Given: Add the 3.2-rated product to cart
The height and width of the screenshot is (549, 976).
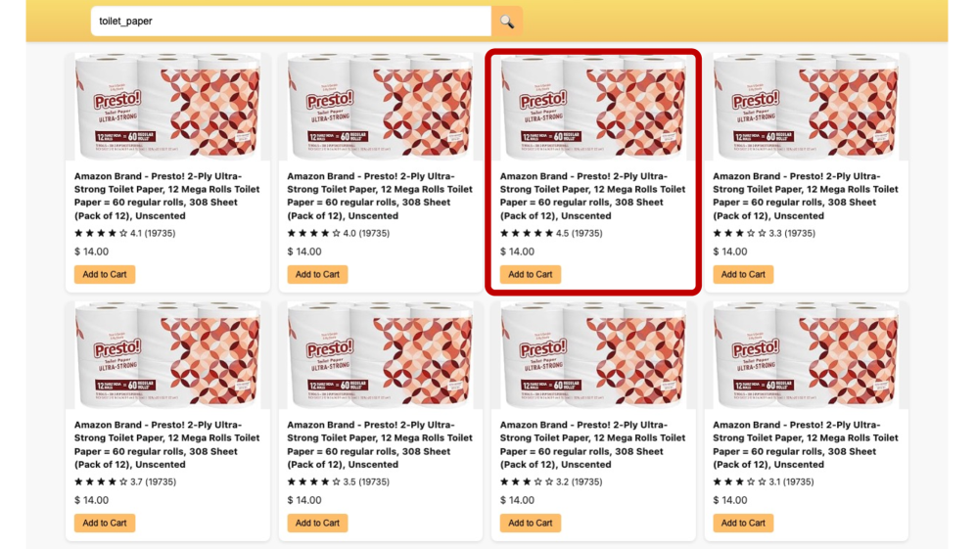Looking at the screenshot, I should coord(531,524).
